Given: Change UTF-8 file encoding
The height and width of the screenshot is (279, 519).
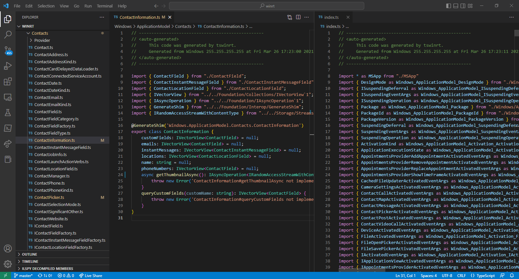Looking at the screenshot, I should pyautogui.click(x=447, y=275).
